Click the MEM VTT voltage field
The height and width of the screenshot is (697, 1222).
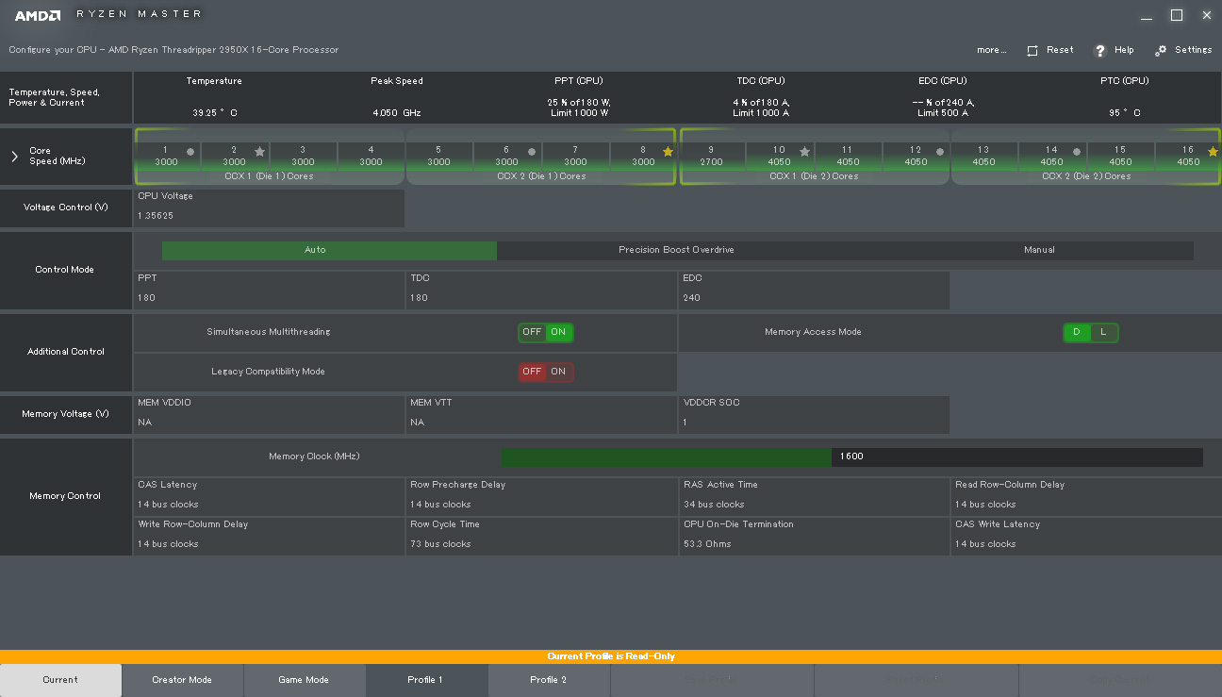point(541,414)
